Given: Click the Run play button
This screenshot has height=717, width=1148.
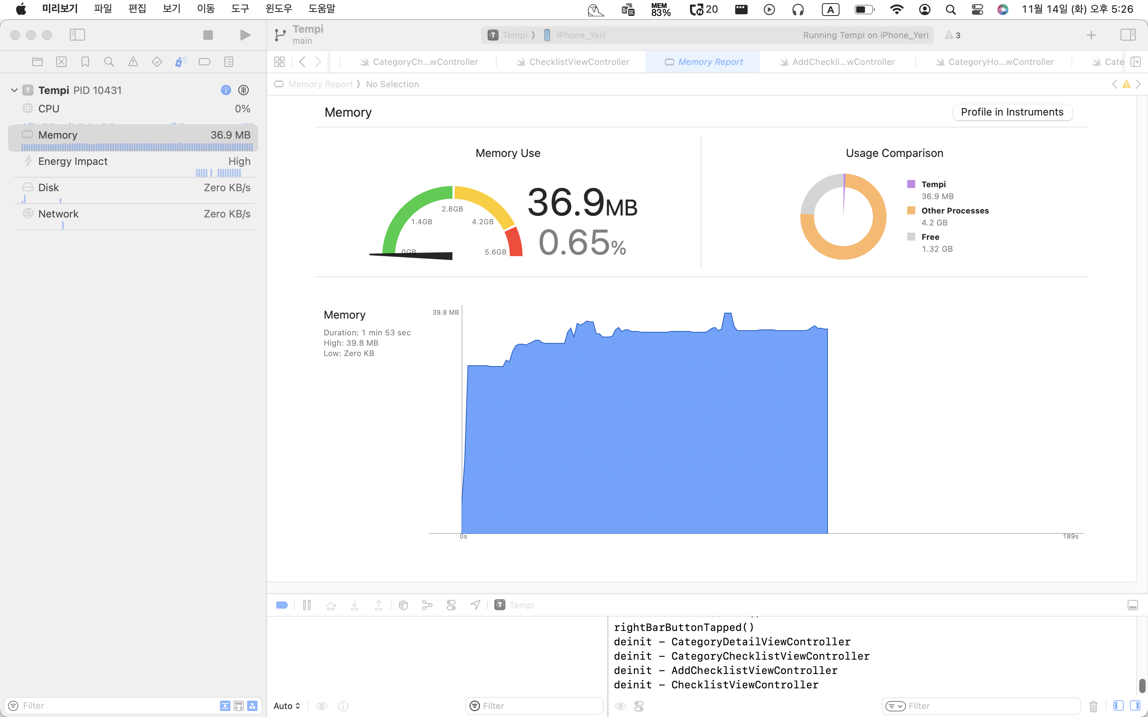Looking at the screenshot, I should [x=245, y=35].
